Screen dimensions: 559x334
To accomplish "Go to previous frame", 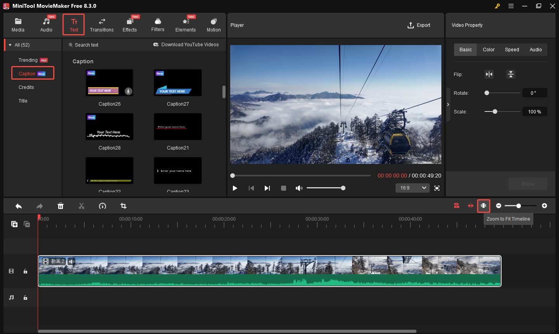I will point(251,188).
